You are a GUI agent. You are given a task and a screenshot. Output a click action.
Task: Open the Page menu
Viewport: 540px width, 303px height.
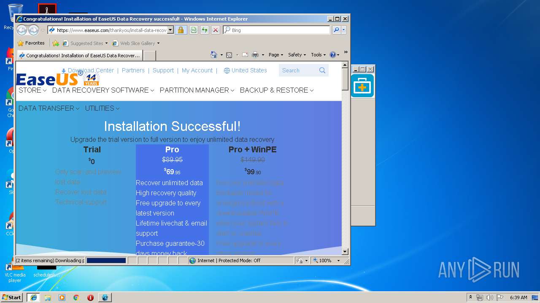pyautogui.click(x=275, y=55)
